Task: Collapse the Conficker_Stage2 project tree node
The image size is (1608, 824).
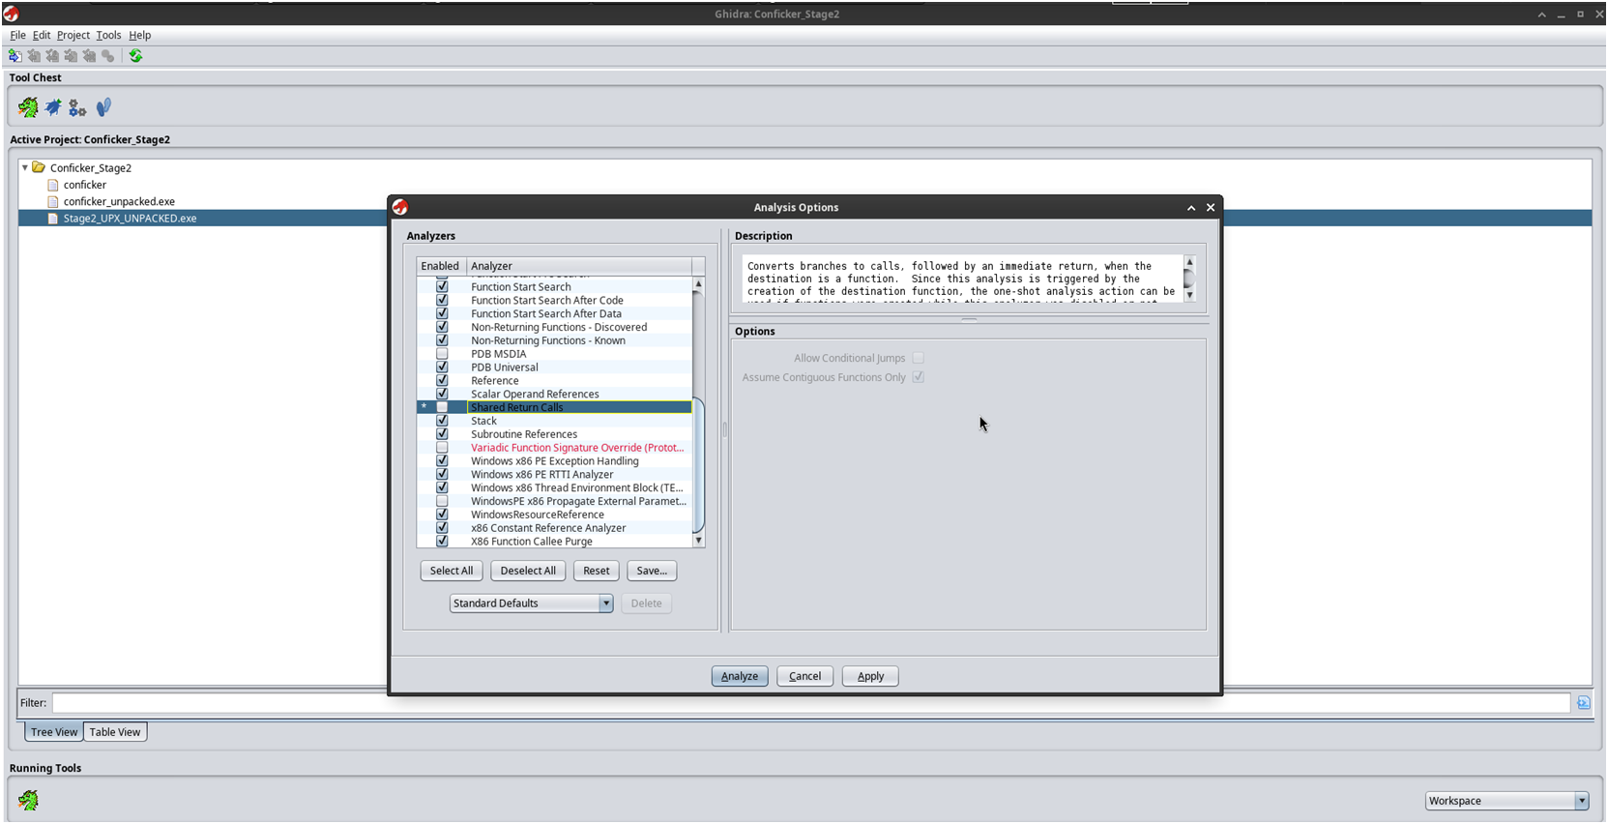Action: pyautogui.click(x=25, y=167)
